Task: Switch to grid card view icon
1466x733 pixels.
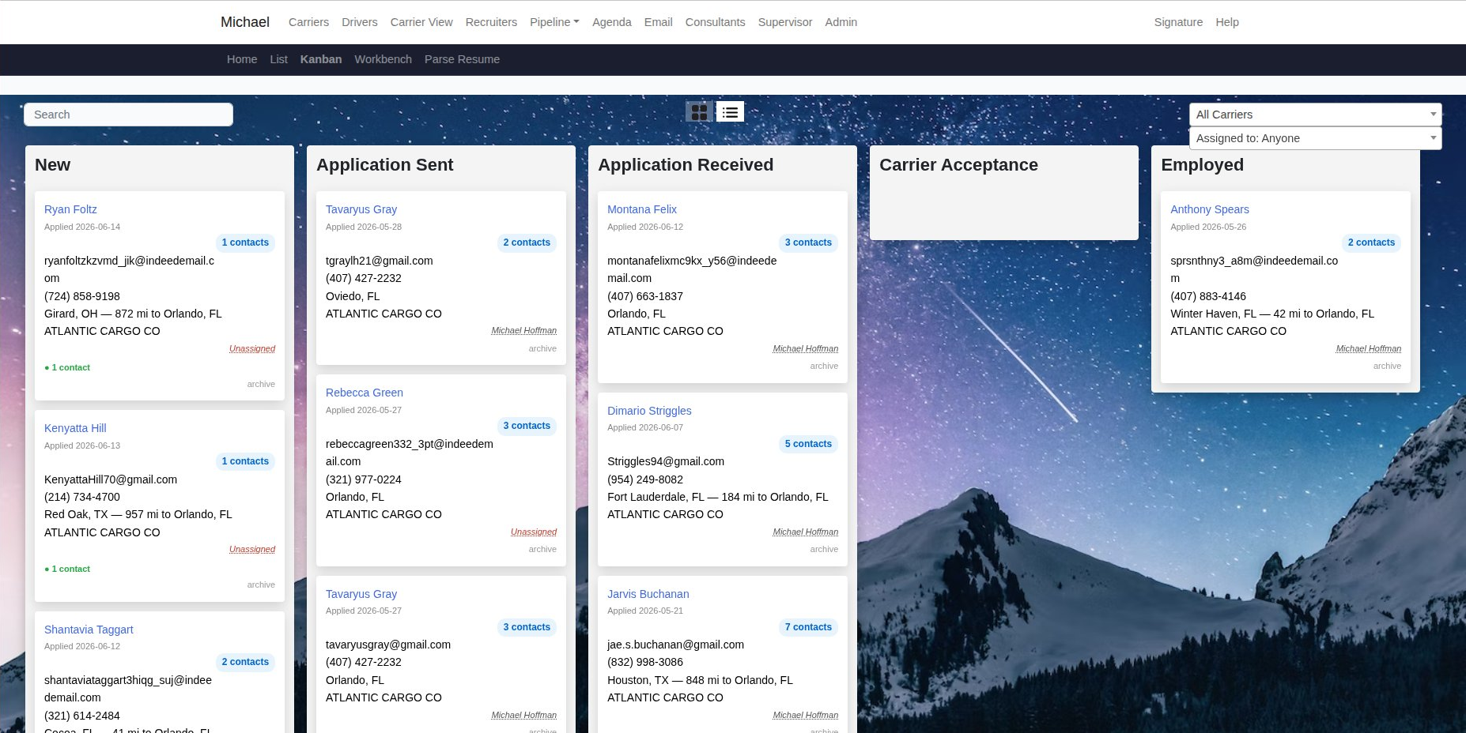Action: (x=699, y=112)
